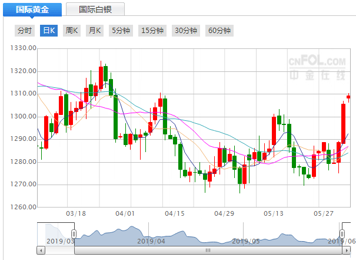Click the left range handle in navigator
Screen dimensions: 356x260
[74, 234]
